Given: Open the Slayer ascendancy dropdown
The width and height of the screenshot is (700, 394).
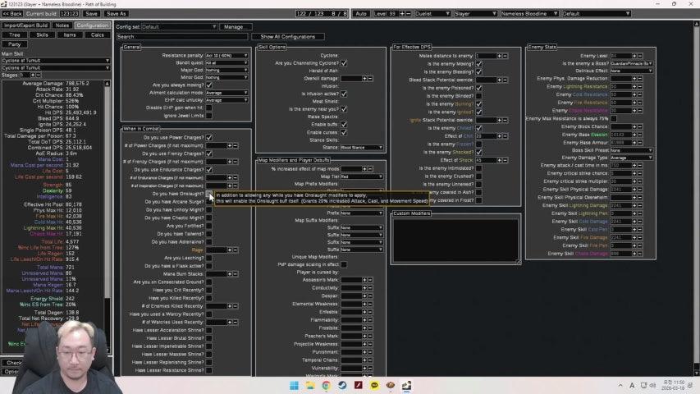Looking at the screenshot, I should [x=475, y=14].
